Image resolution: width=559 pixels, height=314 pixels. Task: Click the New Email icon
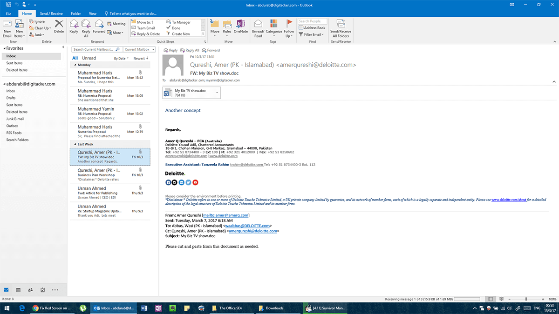tap(7, 28)
